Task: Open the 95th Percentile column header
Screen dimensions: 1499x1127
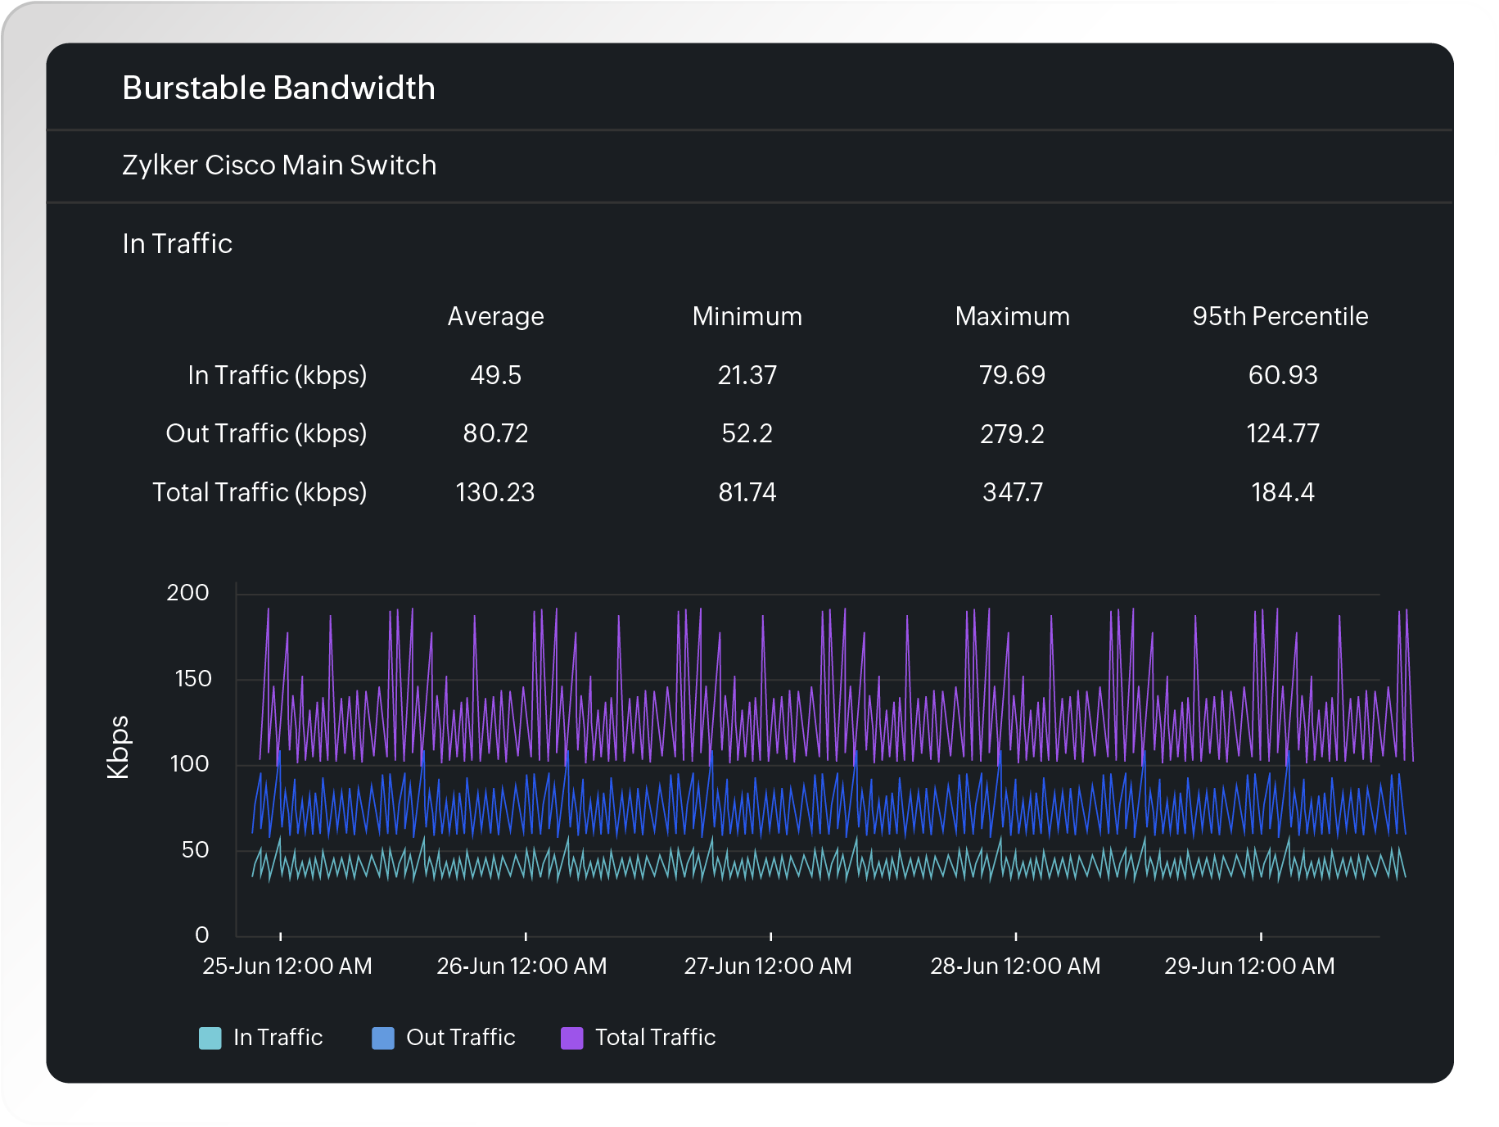Action: pos(1280,316)
